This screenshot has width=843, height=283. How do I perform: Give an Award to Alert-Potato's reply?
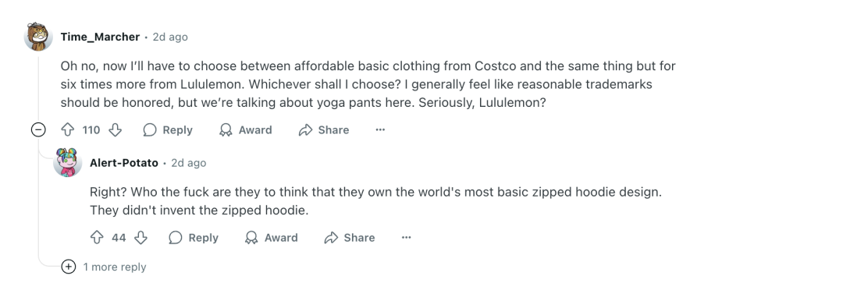tap(272, 238)
